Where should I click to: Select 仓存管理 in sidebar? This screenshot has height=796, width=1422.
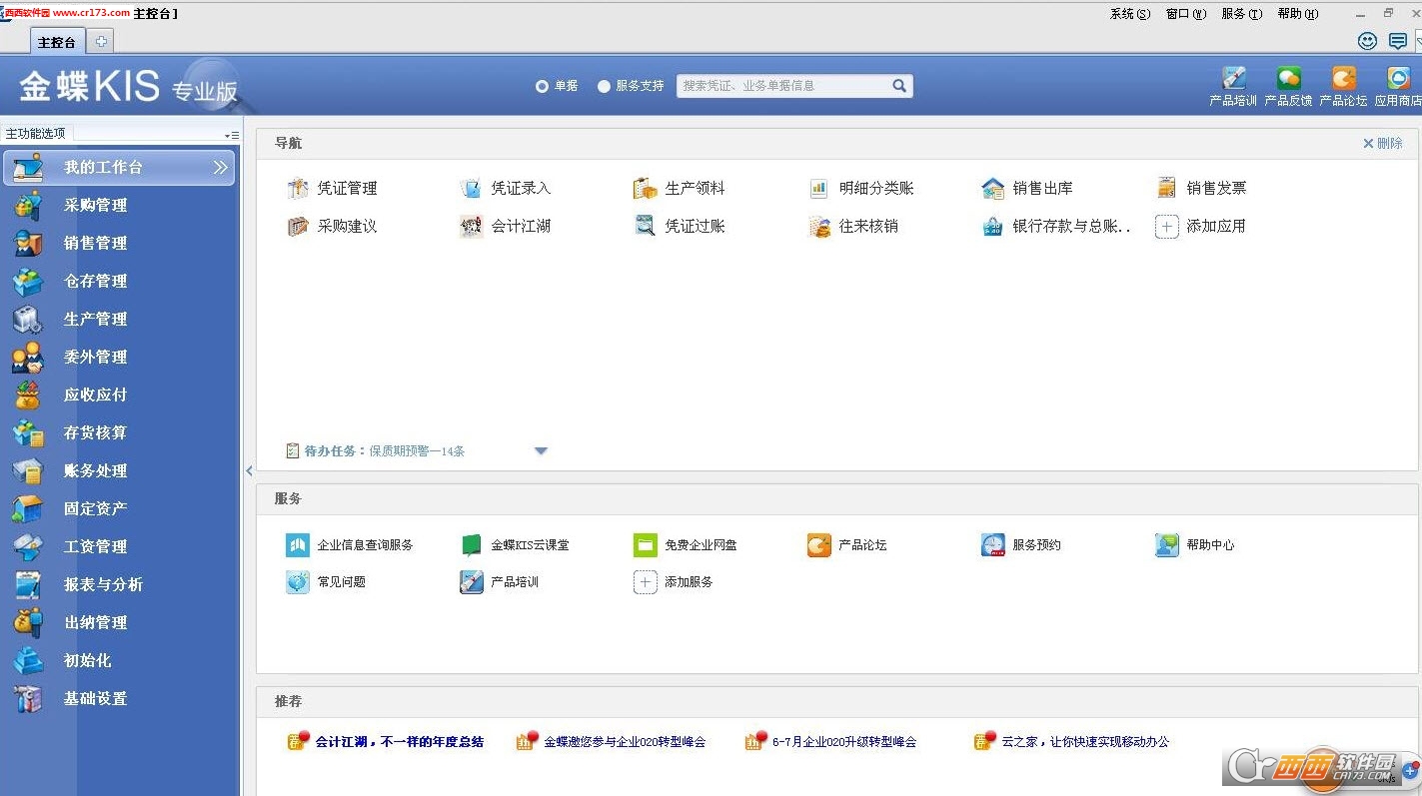coord(120,281)
